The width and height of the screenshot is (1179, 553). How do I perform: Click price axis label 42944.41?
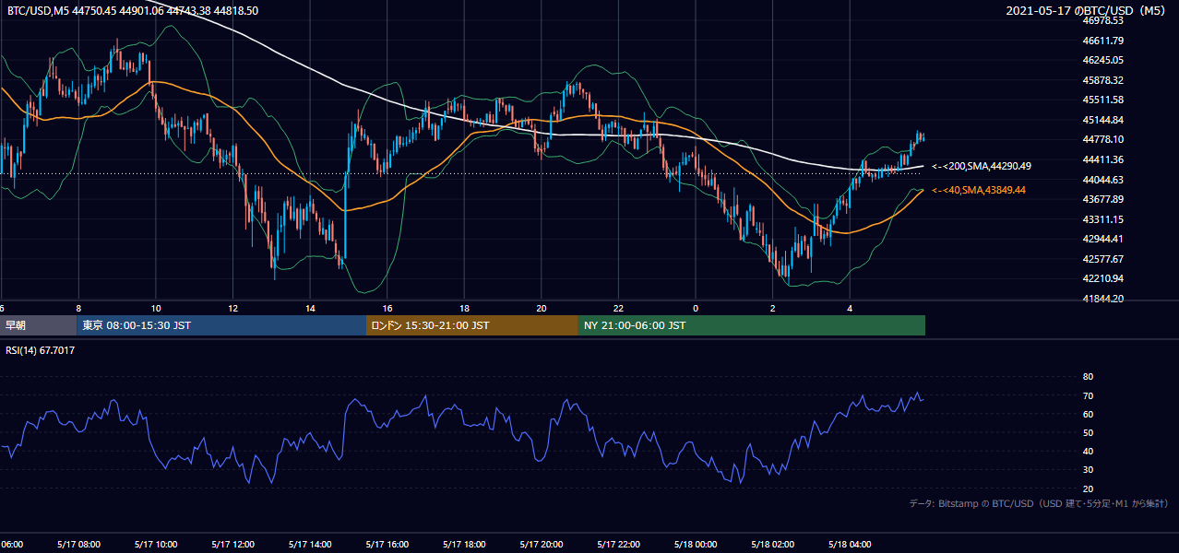[1103, 239]
